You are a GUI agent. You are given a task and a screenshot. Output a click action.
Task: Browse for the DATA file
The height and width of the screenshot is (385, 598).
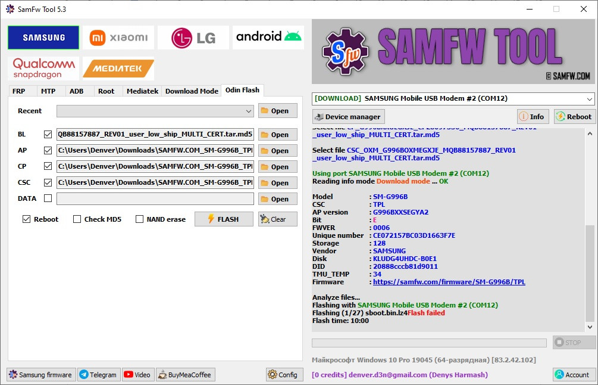278,198
